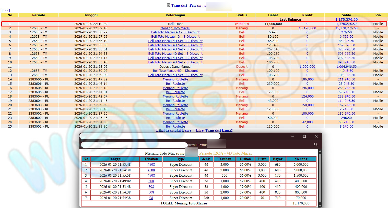Click the popup address bar field
This screenshot has width=389, height=208.
pos(134,145)
